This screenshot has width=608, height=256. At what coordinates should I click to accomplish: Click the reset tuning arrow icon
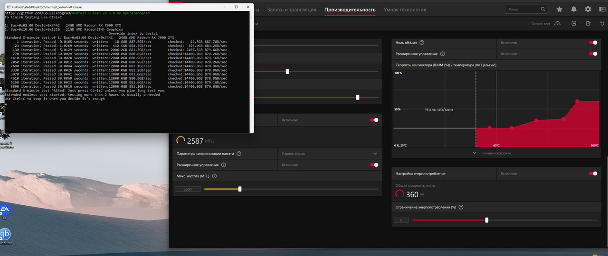602,23
